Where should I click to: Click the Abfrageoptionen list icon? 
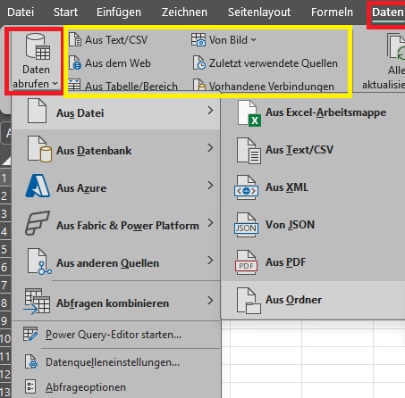(30, 386)
